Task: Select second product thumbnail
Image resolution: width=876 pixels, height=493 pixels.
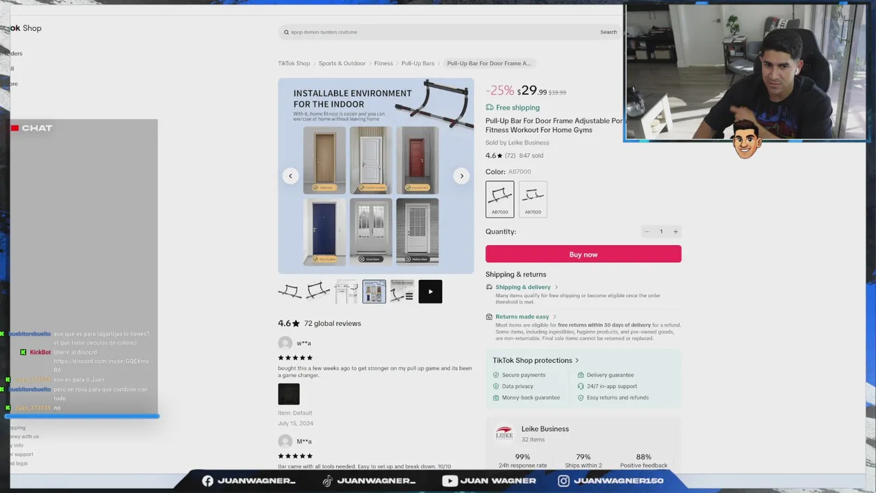Action: (x=318, y=292)
